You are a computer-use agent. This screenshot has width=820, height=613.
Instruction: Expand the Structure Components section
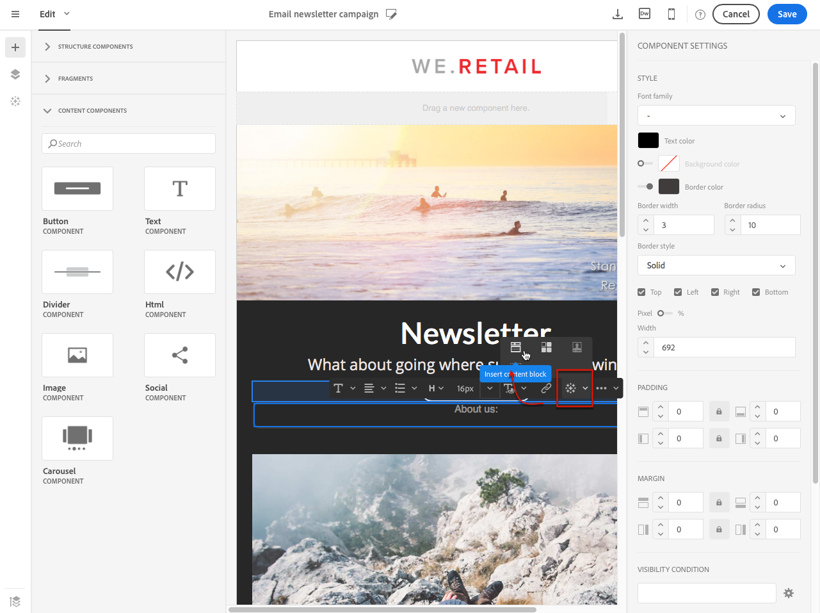95,47
